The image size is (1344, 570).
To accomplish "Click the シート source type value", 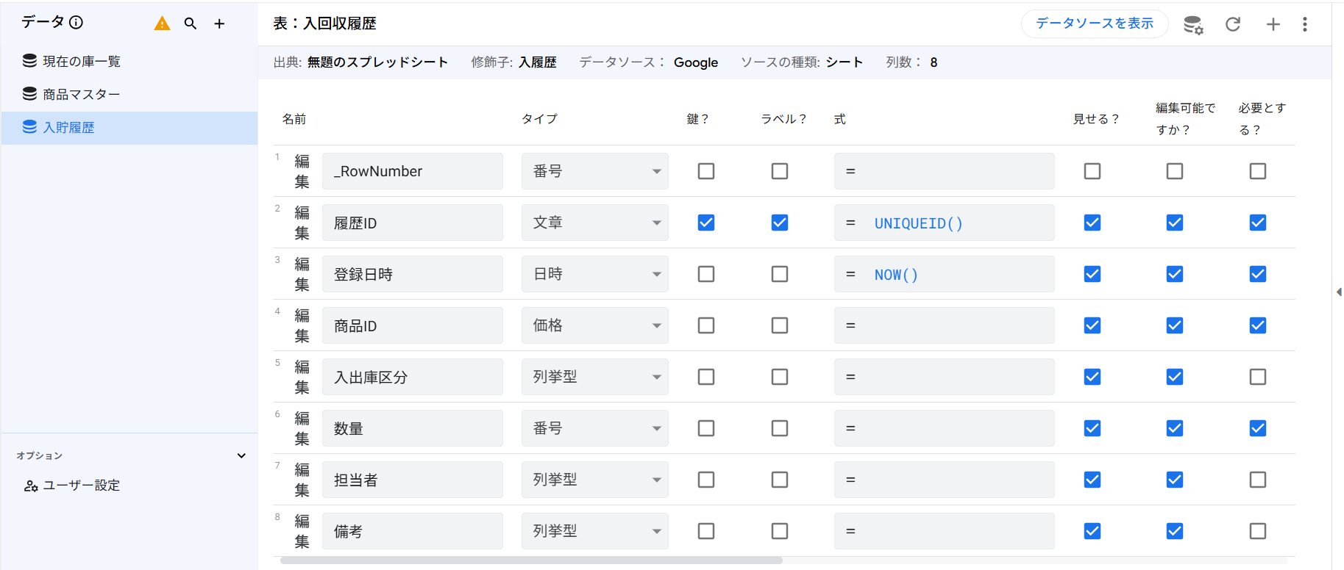I will click(845, 62).
